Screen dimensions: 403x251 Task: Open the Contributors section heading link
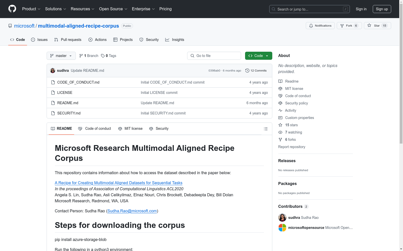tap(293, 206)
